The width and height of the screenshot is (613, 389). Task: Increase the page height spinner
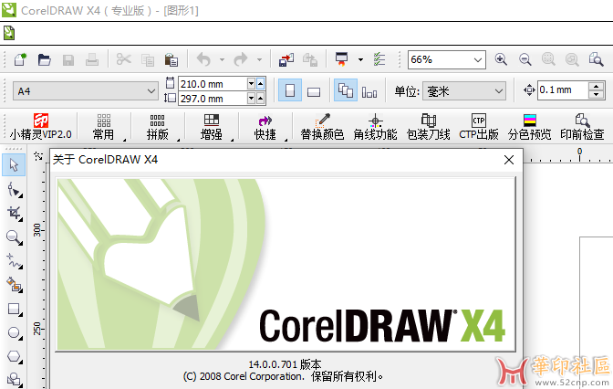(260, 99)
